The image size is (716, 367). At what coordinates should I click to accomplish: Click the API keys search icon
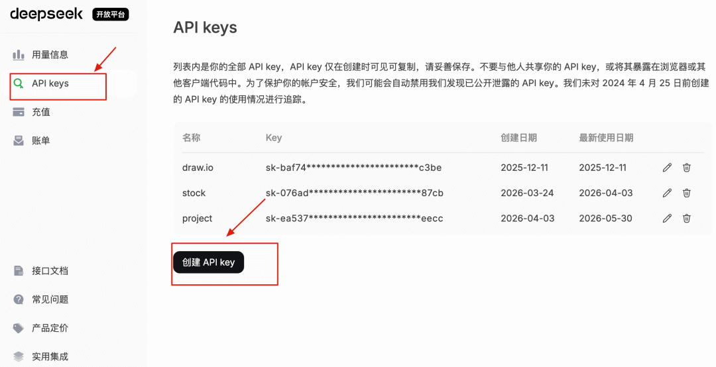tap(19, 83)
